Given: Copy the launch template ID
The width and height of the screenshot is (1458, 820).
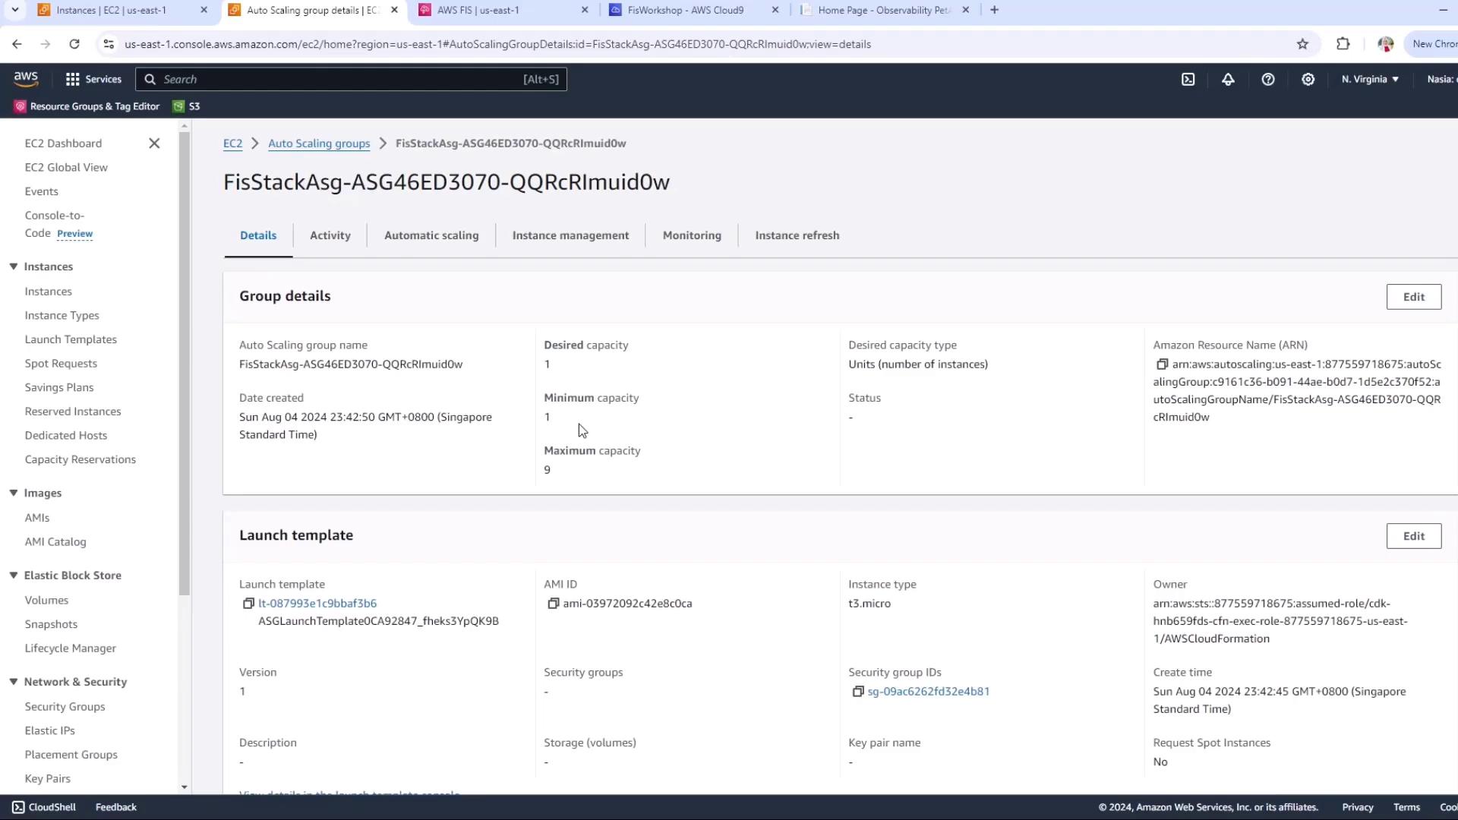Looking at the screenshot, I should coord(248,604).
